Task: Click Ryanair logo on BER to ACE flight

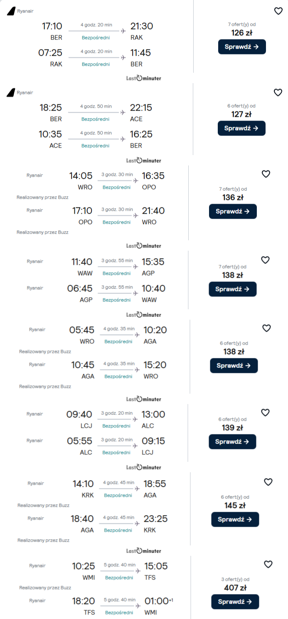Action: coord(11,93)
